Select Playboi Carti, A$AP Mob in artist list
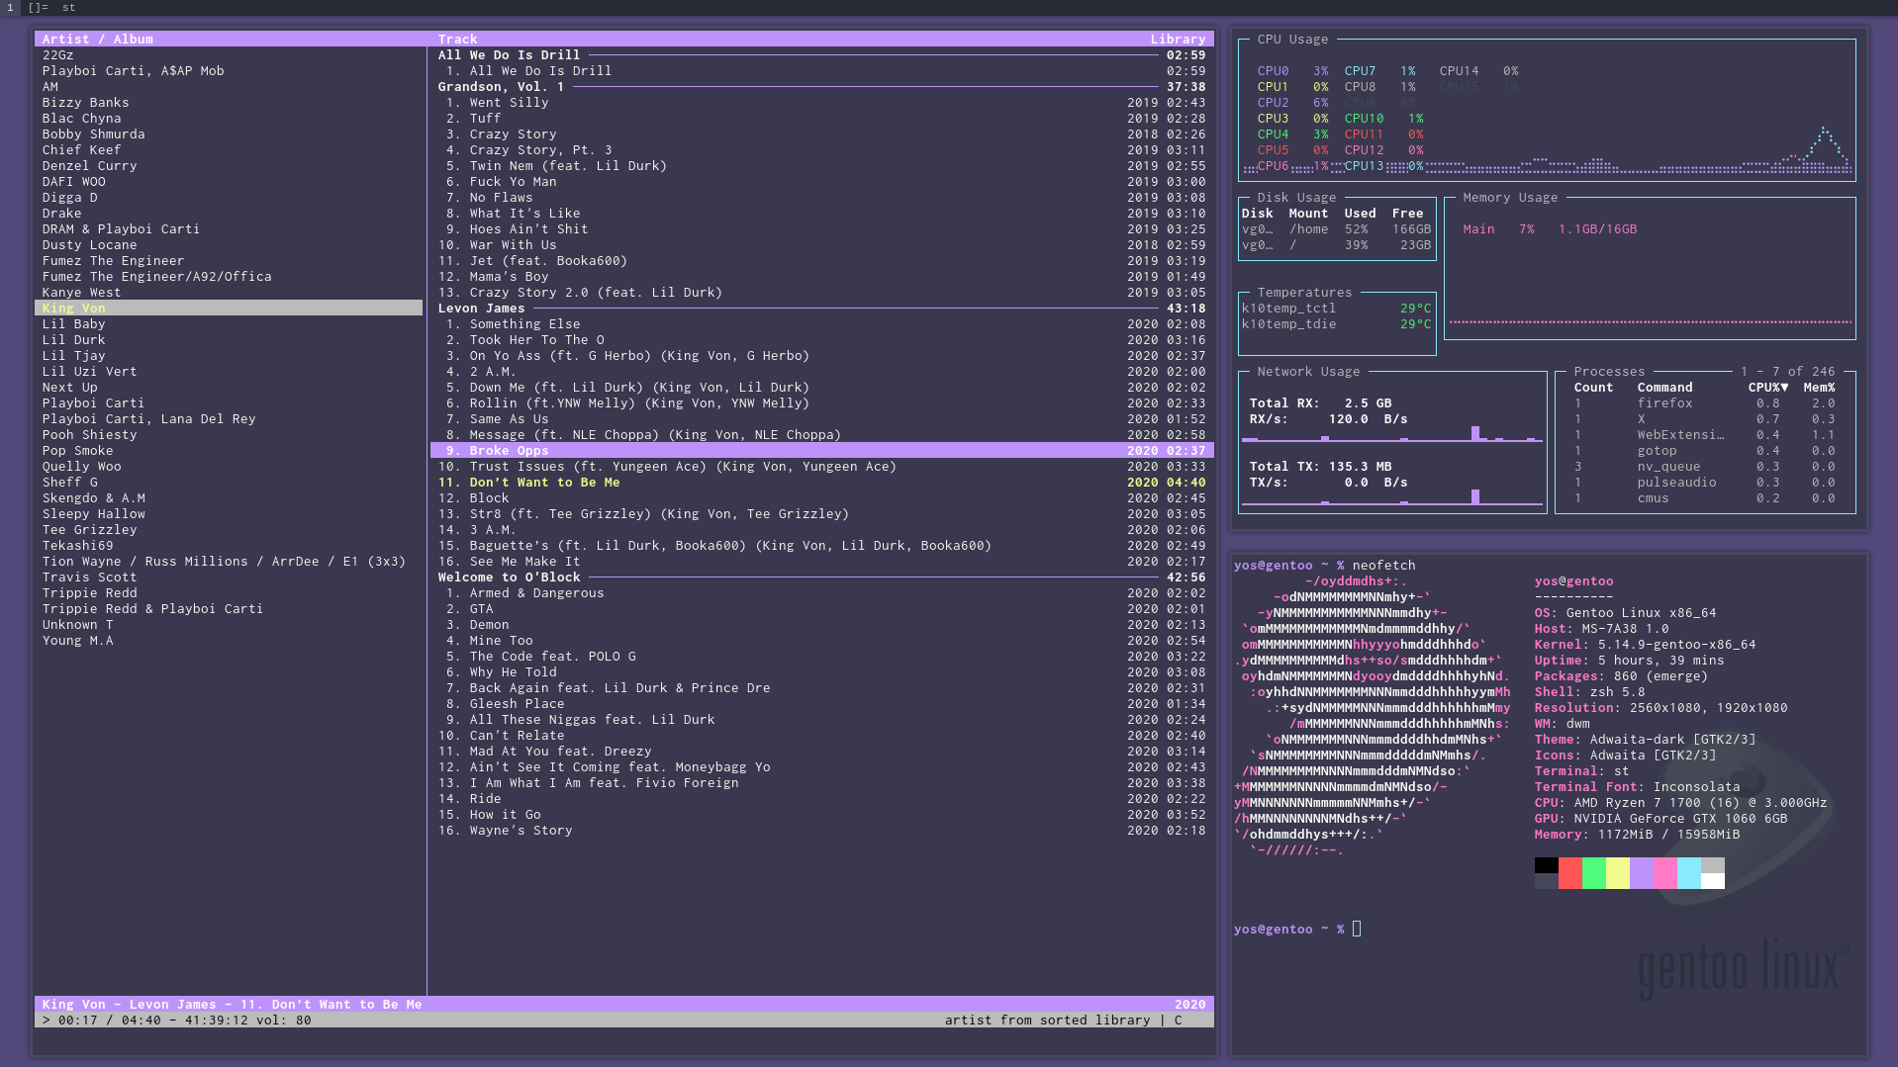Image resolution: width=1898 pixels, height=1067 pixels. tap(133, 70)
